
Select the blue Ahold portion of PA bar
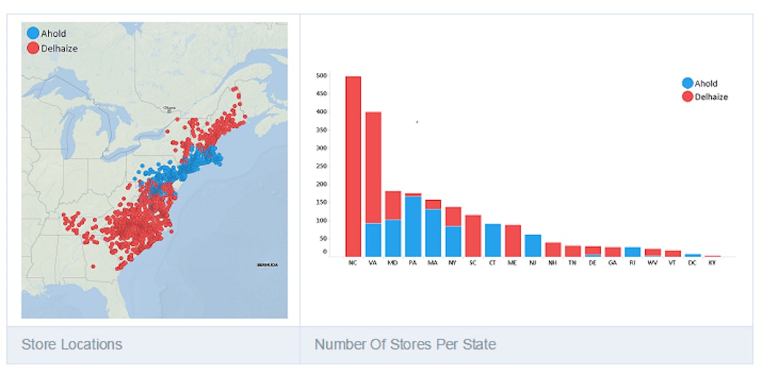pyautogui.click(x=413, y=226)
